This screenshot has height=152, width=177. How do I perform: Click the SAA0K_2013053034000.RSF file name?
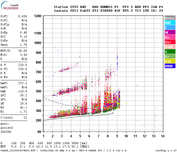point(18,150)
